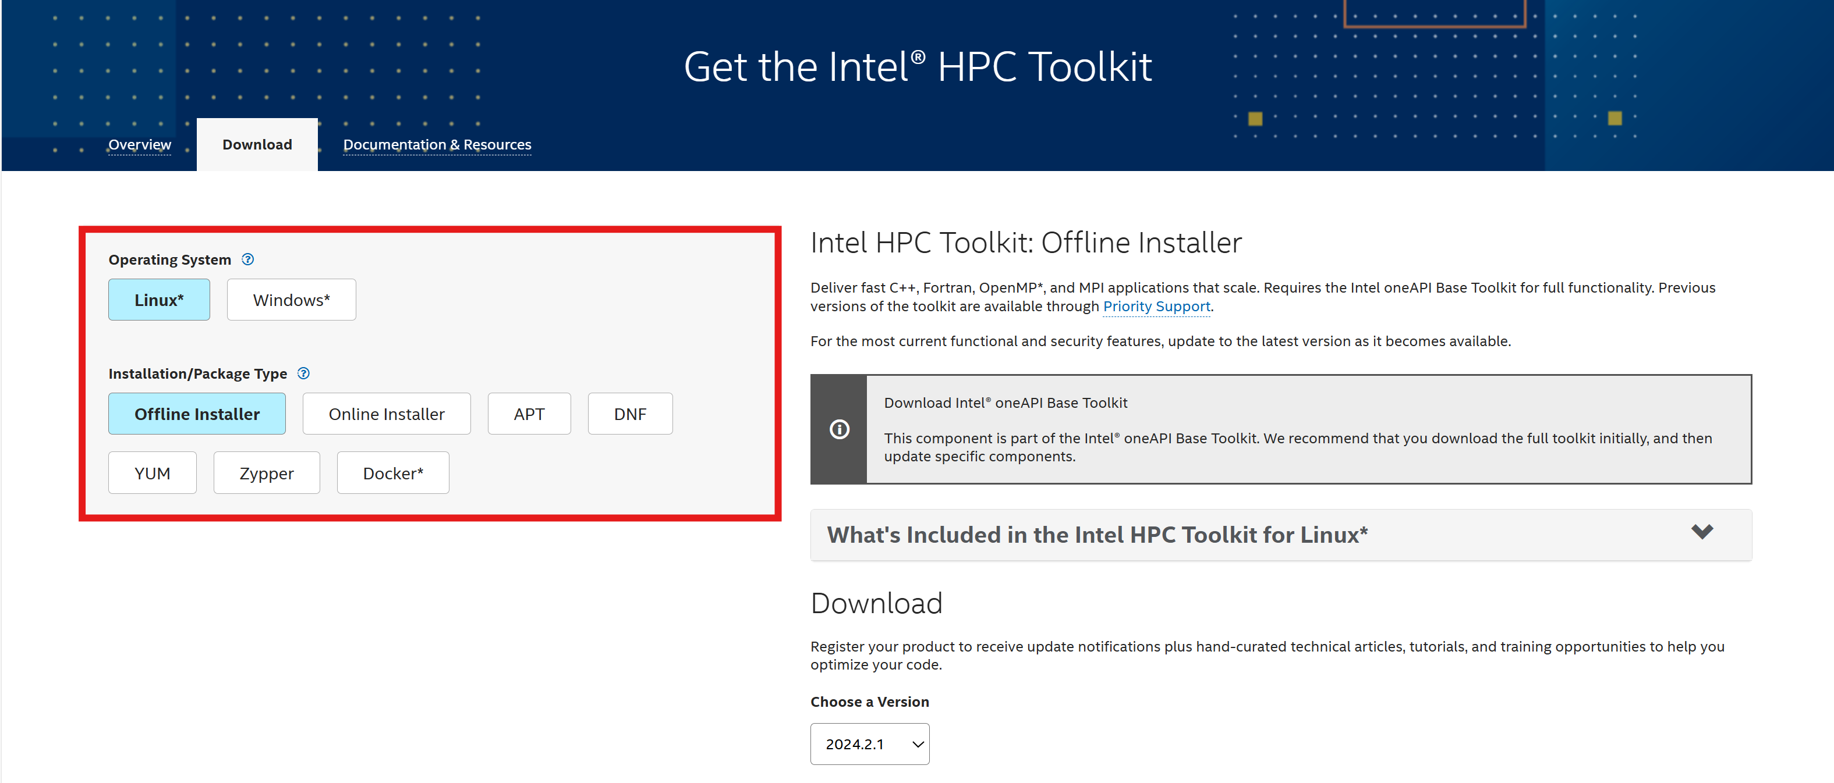This screenshot has width=1834, height=783.
Task: Choose the Online Installer package type
Action: 387,414
